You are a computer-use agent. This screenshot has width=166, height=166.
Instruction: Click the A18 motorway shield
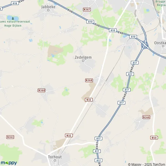[x=15, y=3]
